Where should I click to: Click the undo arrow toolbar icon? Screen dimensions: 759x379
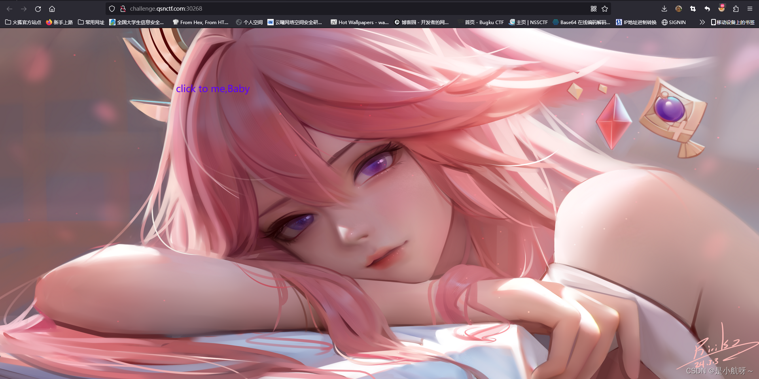[x=707, y=9]
